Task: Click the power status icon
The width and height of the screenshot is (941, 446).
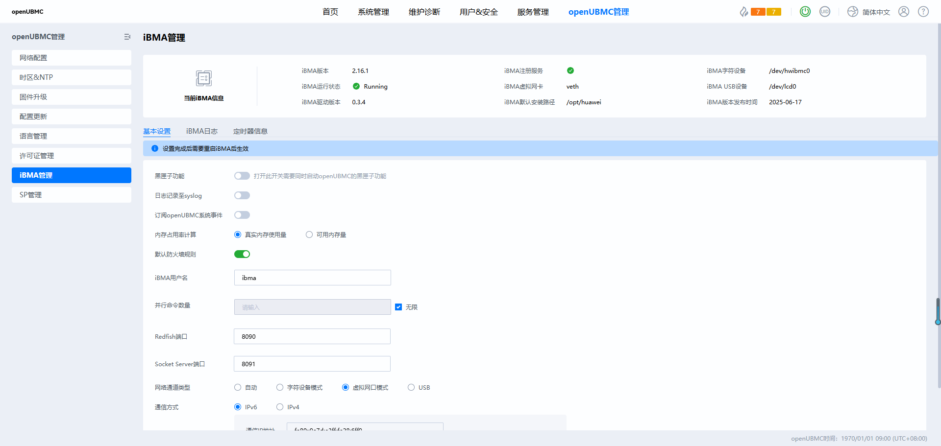Action: click(x=805, y=12)
